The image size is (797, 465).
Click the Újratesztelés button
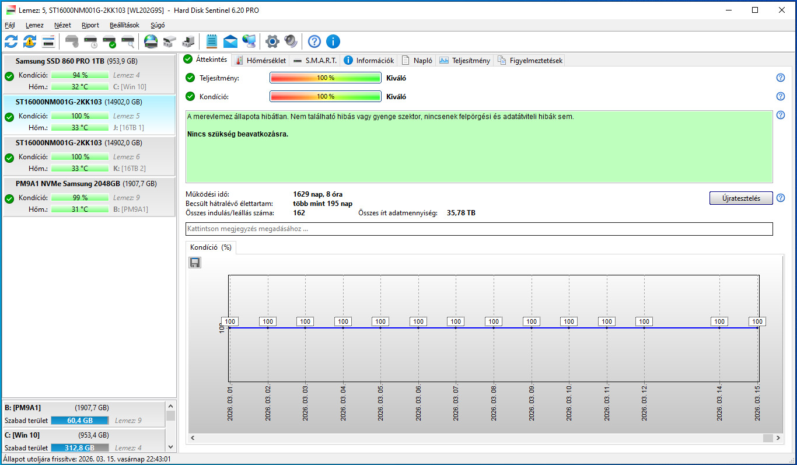(741, 198)
